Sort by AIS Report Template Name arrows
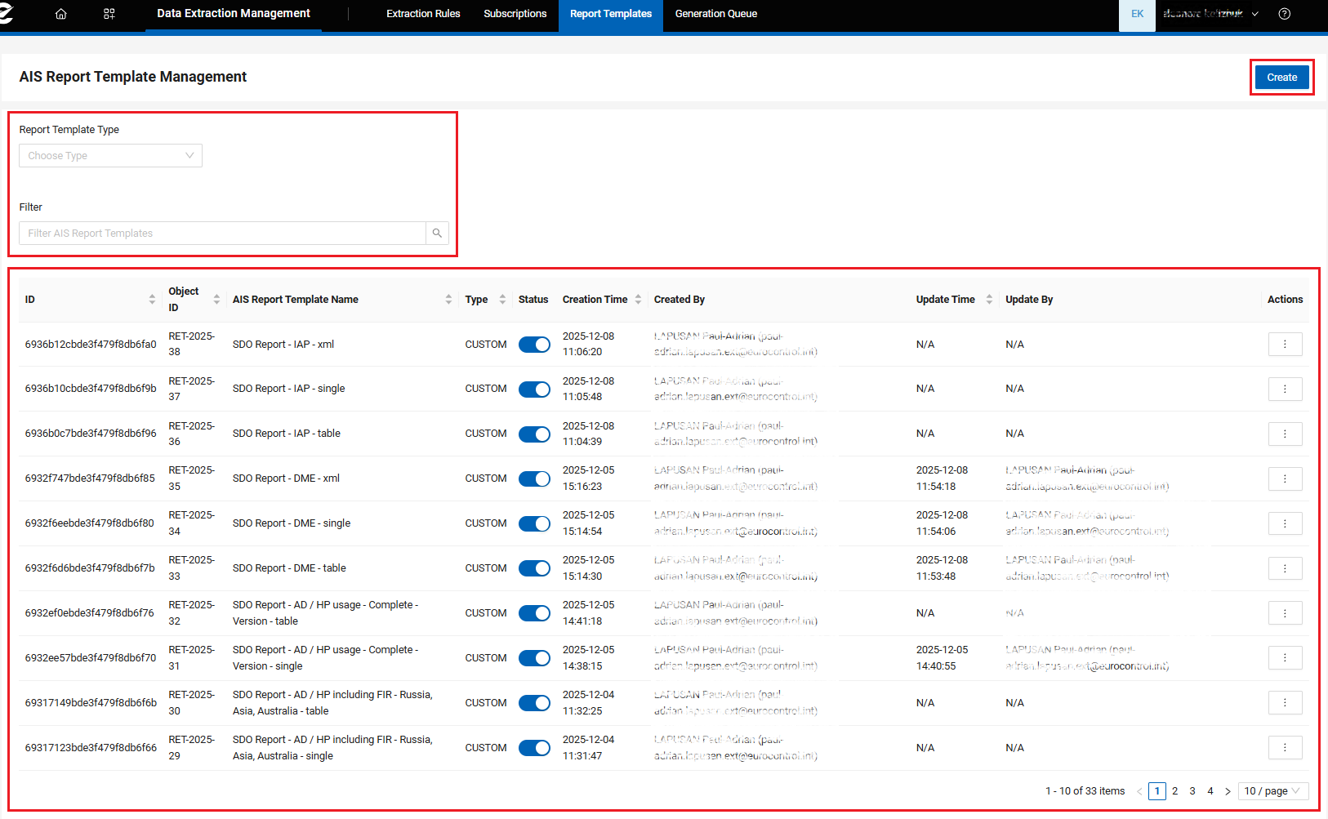 [x=448, y=300]
